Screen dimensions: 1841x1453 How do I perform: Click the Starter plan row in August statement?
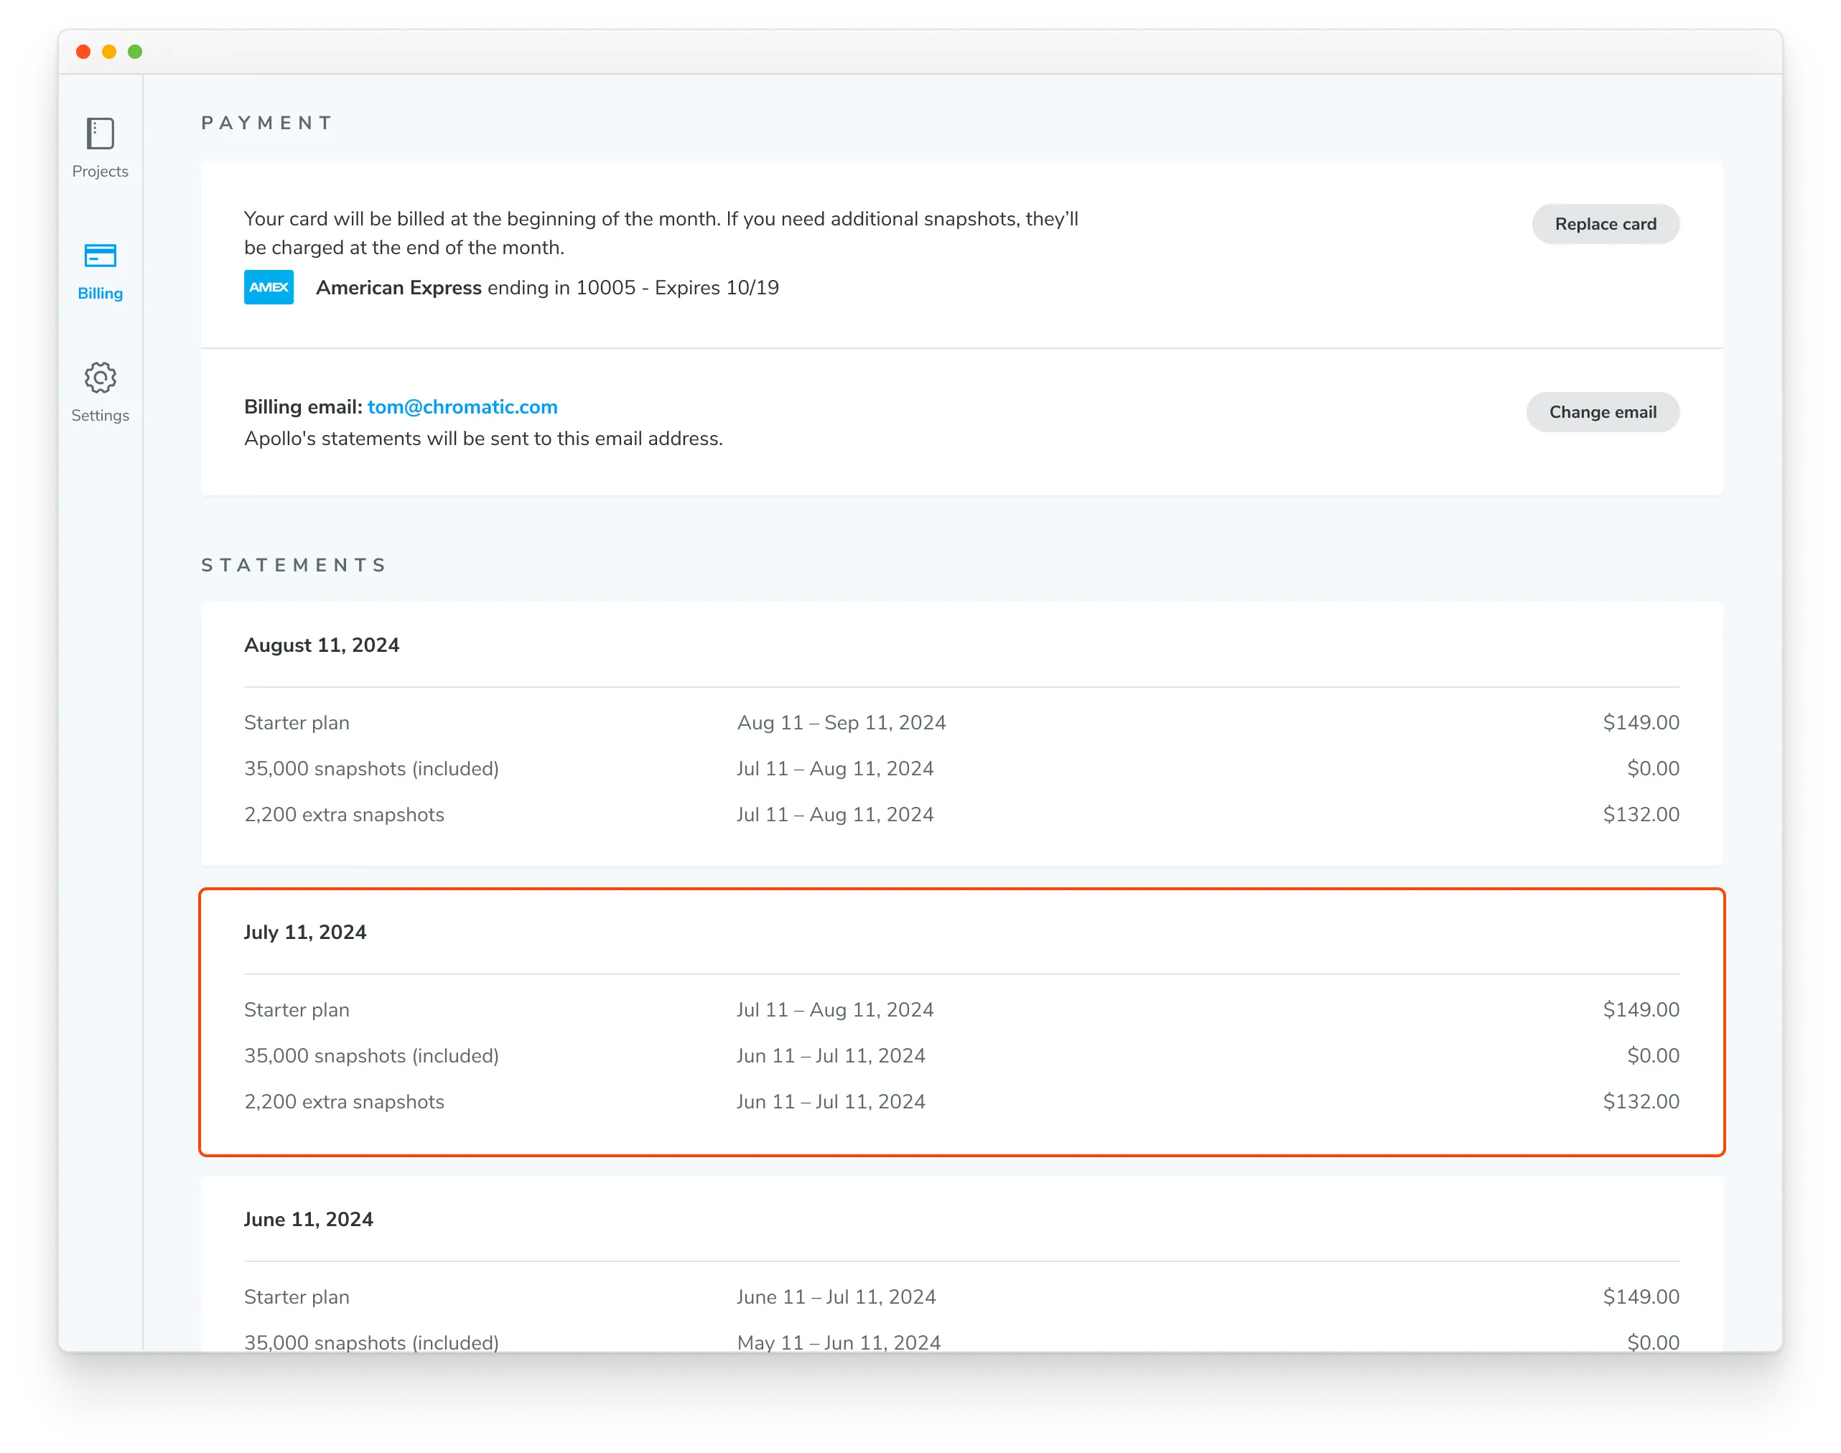[x=296, y=722]
